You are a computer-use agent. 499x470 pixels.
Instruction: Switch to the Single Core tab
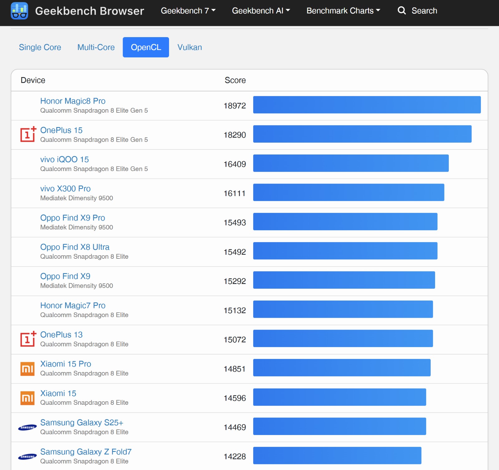point(40,47)
